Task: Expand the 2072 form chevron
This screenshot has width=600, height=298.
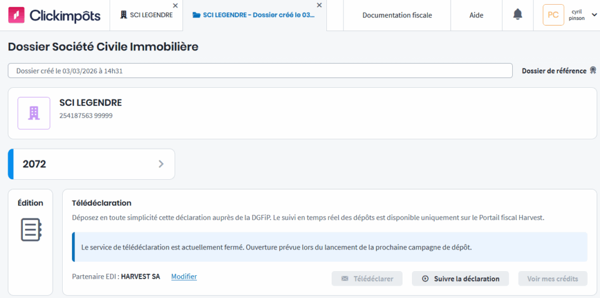Action: click(x=161, y=164)
